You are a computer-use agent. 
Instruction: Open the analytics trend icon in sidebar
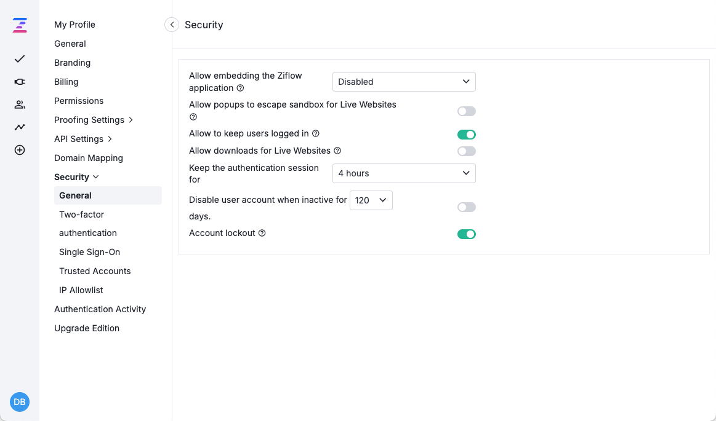20,127
